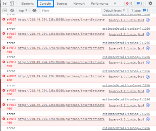Select the Console tab
The width and height of the screenshot is (156, 131).
(x=45, y=4)
